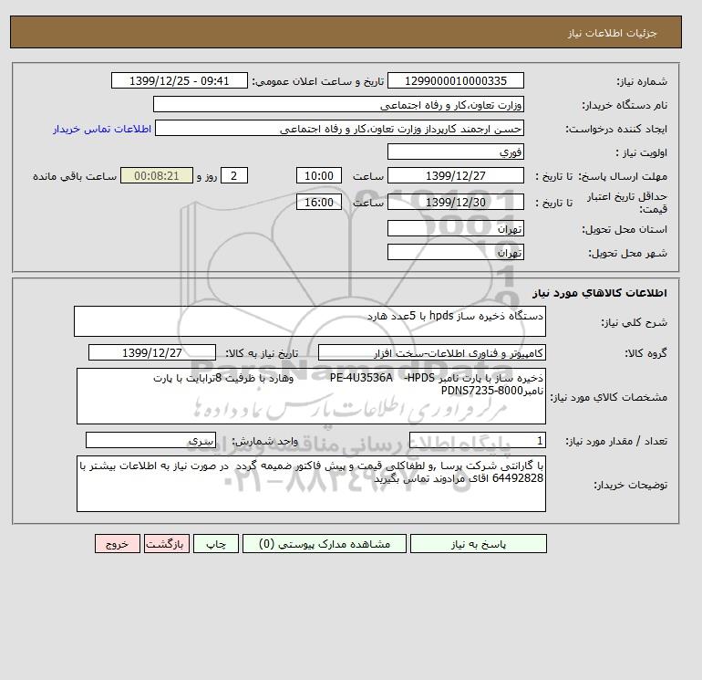
Task: Click the label تعداد / مقدار مورد نیاز
Action: 616,442
